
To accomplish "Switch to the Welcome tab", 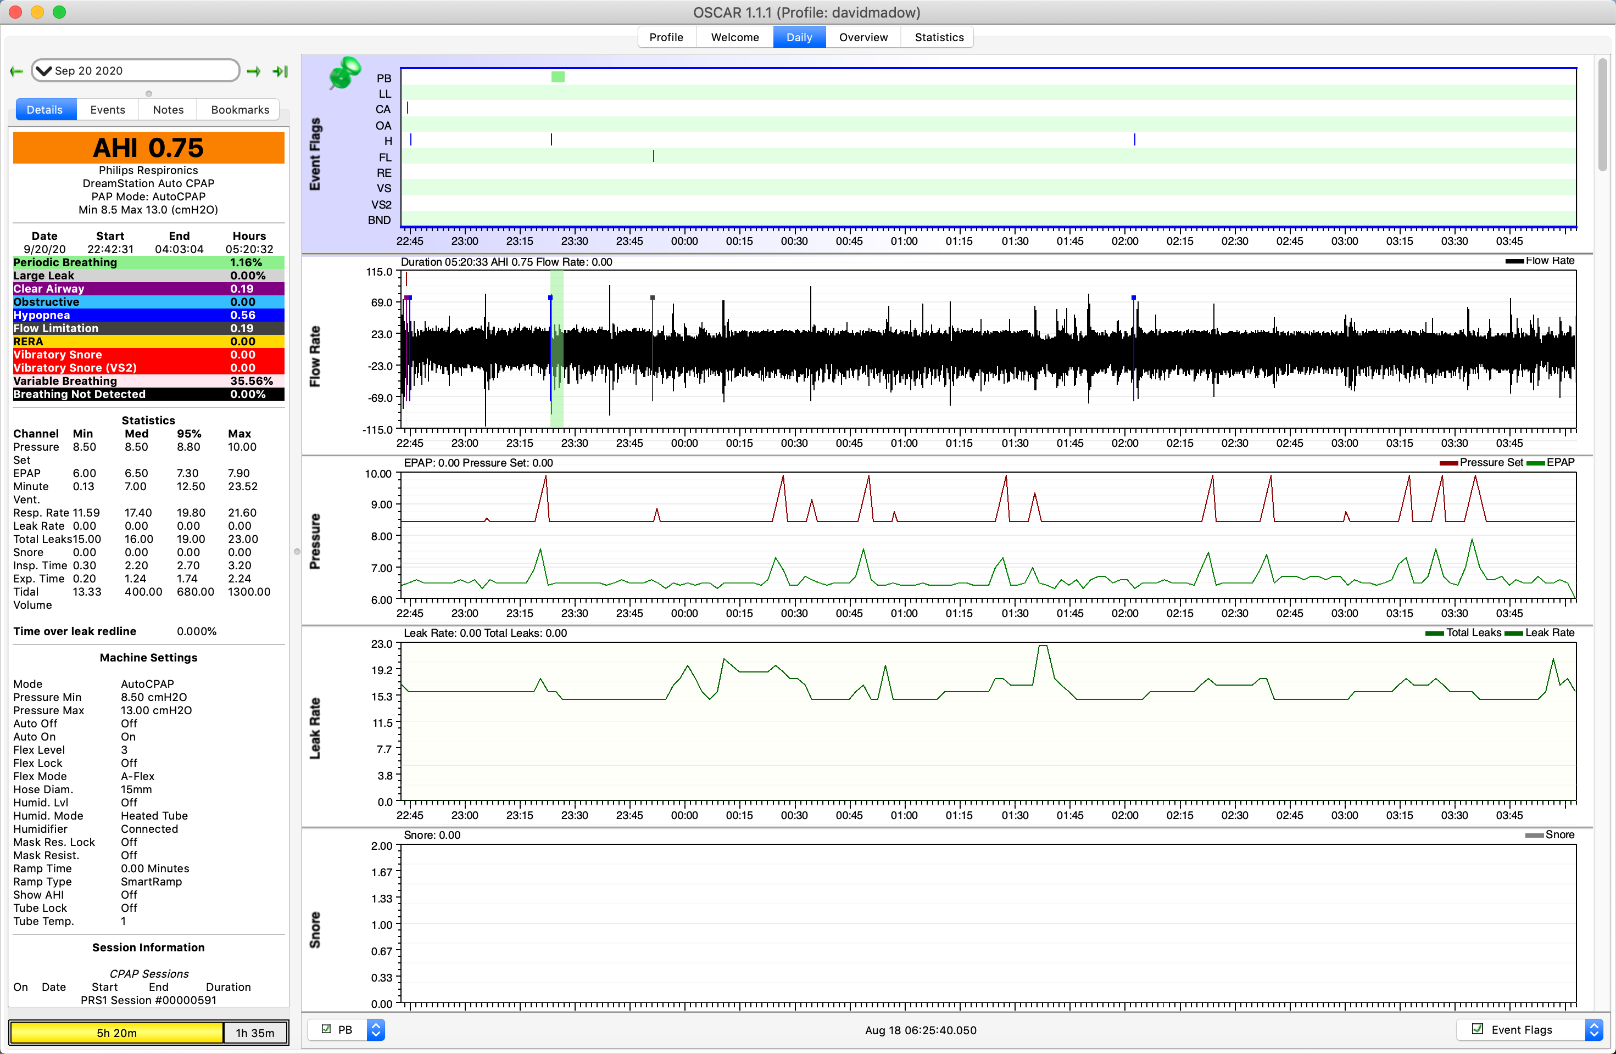I will 734,37.
